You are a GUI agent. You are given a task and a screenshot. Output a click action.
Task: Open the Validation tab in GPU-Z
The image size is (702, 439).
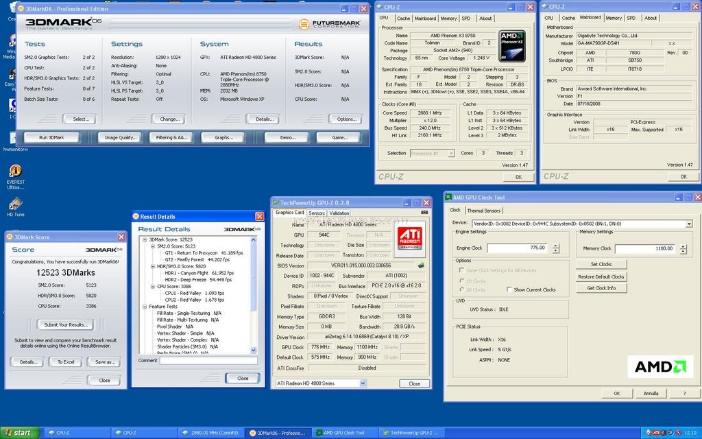pyautogui.click(x=339, y=213)
